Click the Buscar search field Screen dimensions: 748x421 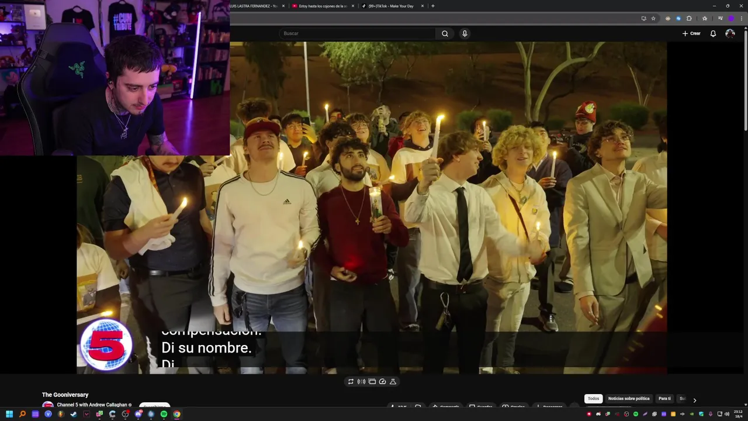(x=358, y=33)
